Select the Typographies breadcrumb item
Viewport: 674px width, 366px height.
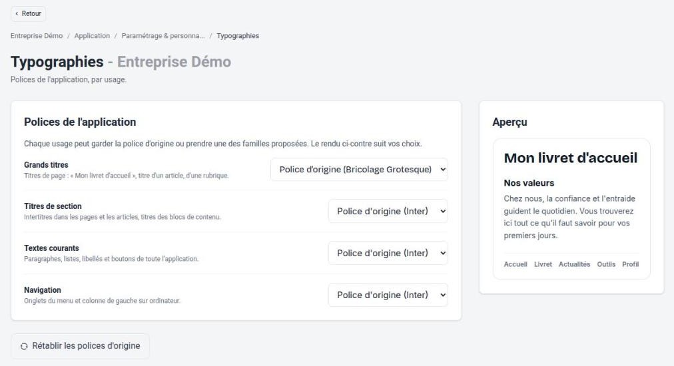tap(238, 36)
